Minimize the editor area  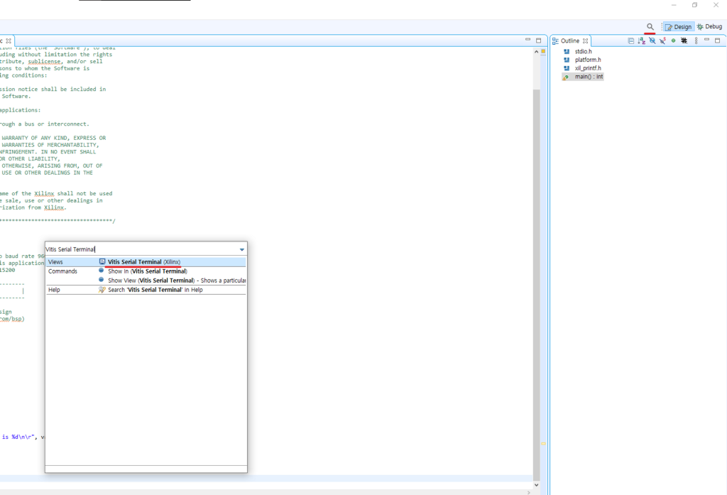528,40
